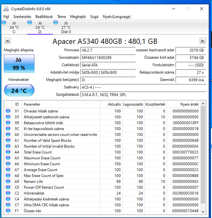Click the 'Remain Life' parameter name
This screenshot has height=218, width=212.
(x=33, y=181)
